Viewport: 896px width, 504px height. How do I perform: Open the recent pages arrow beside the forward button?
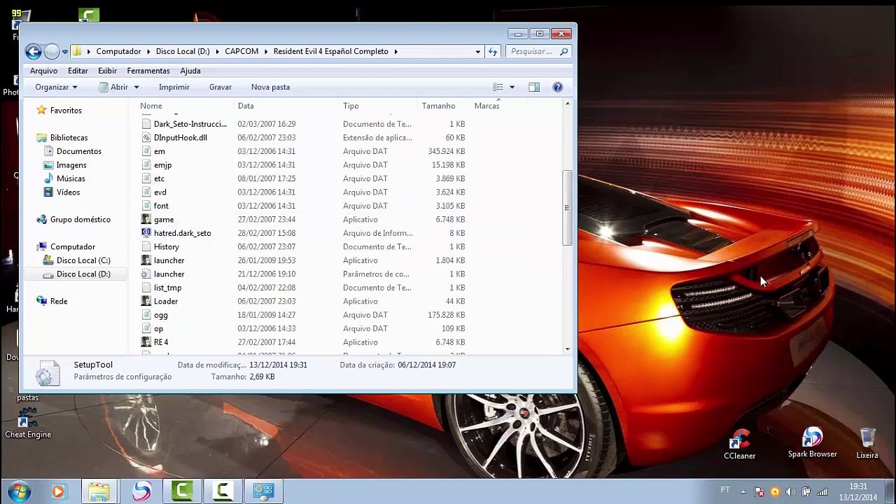pos(64,51)
